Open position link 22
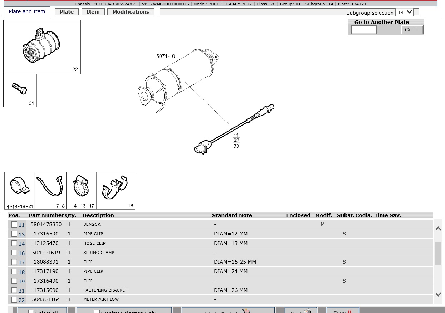 click(22, 300)
